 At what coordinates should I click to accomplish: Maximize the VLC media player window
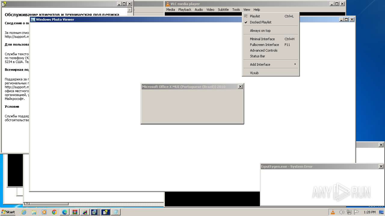tap(337, 4)
